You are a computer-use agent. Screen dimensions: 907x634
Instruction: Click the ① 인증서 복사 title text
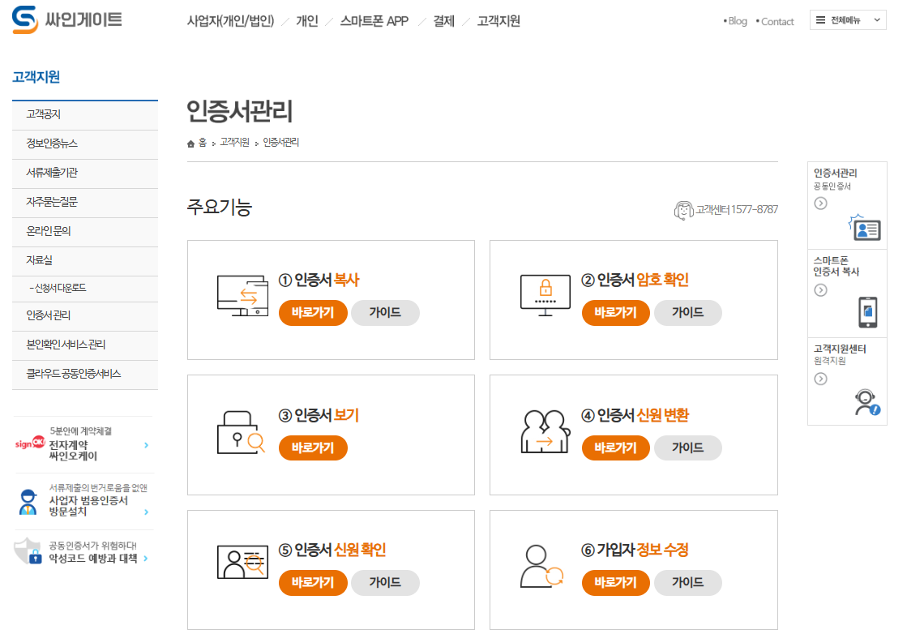tap(319, 280)
